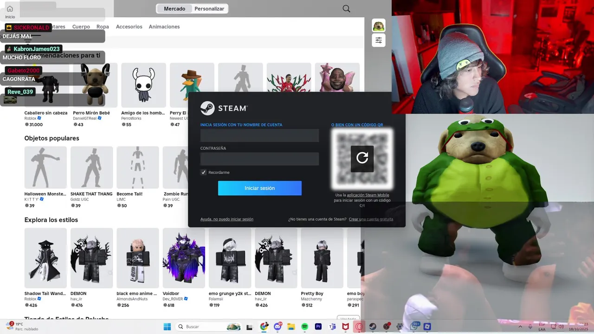Open the Task View icon in the taskbar
594x334 pixels.
[250, 327]
